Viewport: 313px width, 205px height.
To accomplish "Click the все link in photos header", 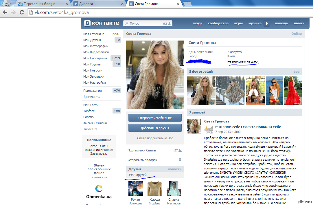I will coord(297,72).
